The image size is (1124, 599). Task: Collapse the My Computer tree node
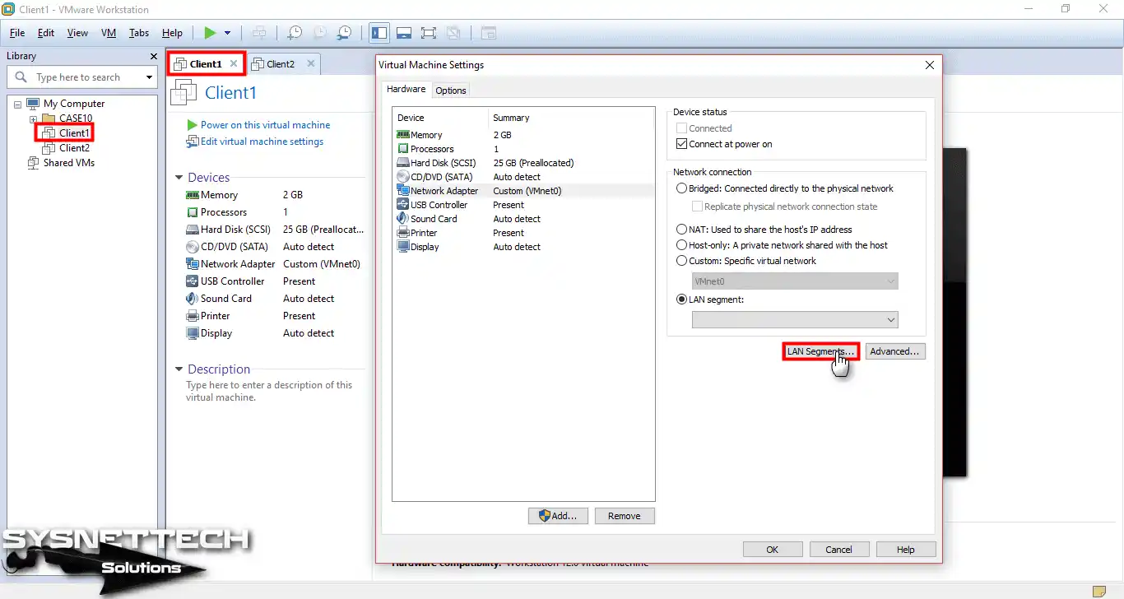tap(17, 103)
